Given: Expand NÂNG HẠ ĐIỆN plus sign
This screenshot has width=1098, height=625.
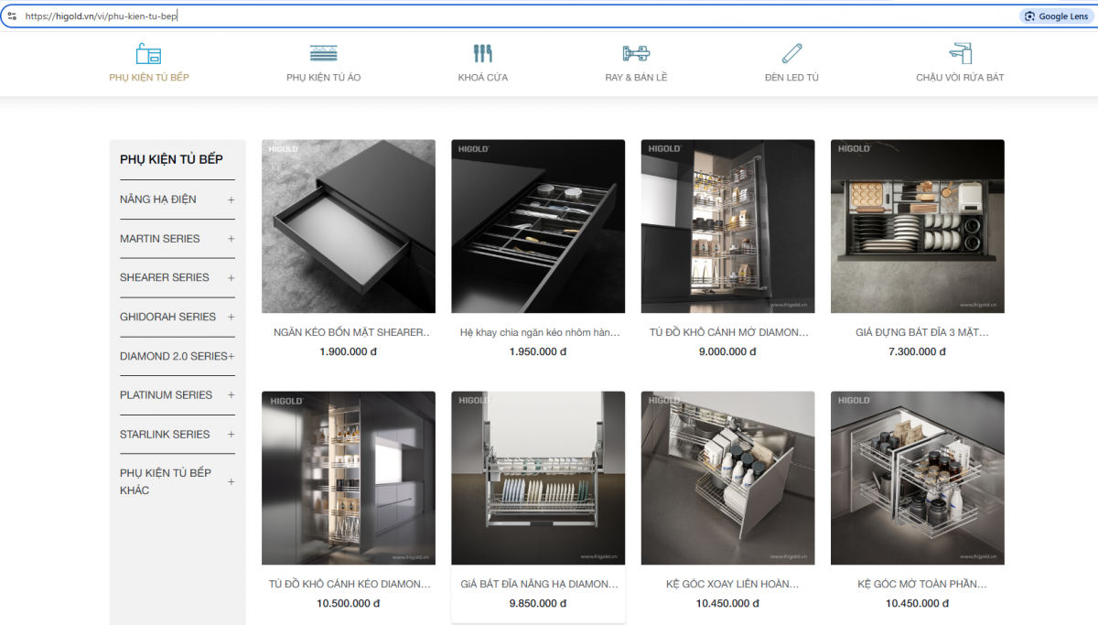Looking at the screenshot, I should tap(231, 199).
